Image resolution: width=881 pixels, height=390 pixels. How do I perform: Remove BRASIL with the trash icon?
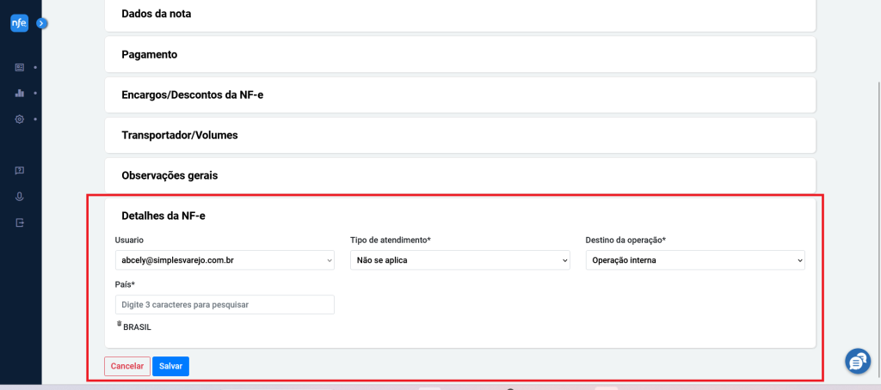(119, 324)
